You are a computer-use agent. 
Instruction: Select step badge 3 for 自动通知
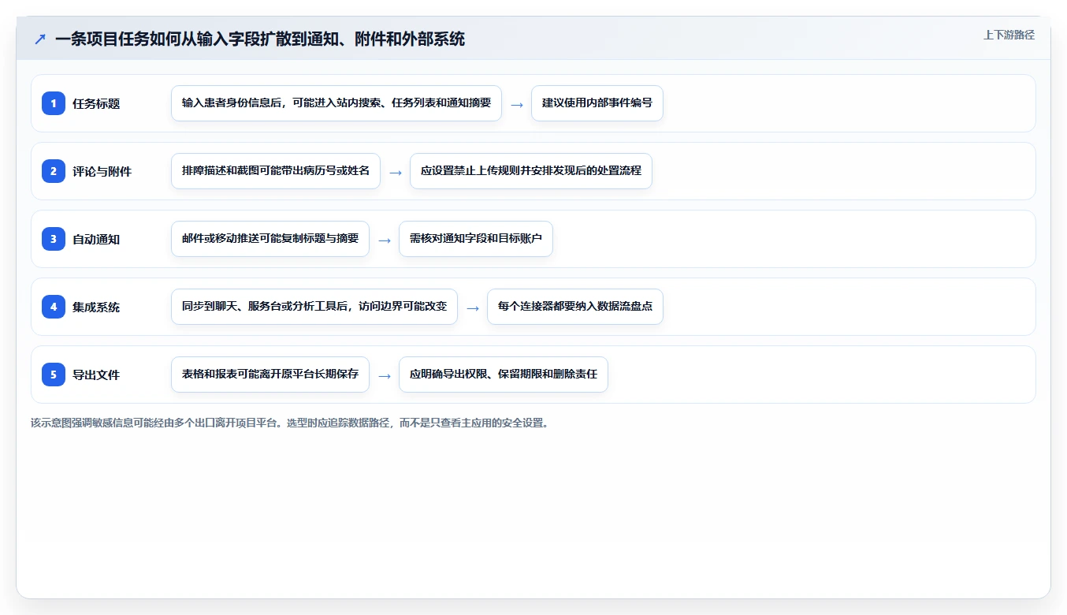click(54, 239)
